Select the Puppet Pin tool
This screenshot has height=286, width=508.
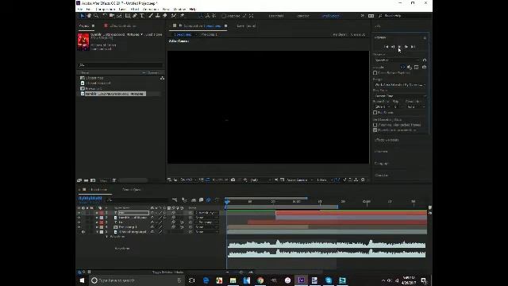(182, 16)
